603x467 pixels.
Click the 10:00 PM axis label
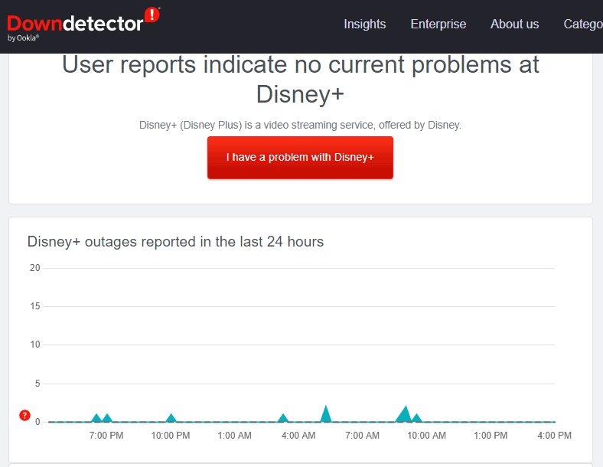171,436
